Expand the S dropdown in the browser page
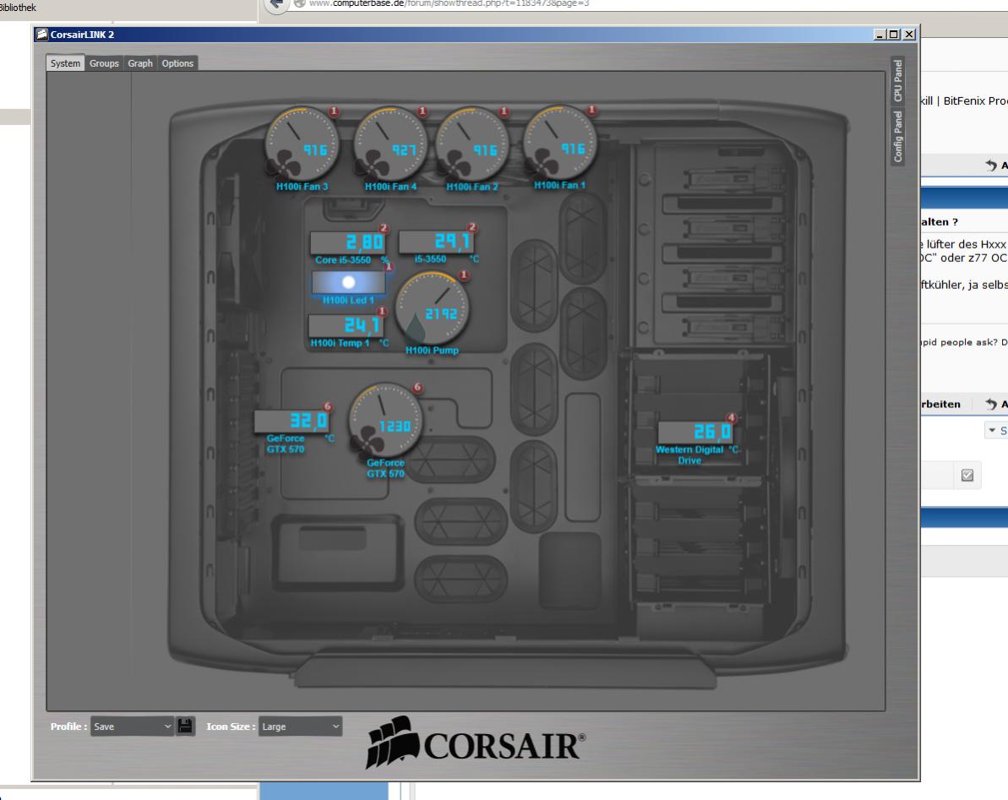1008x800 pixels. pyautogui.click(x=996, y=430)
